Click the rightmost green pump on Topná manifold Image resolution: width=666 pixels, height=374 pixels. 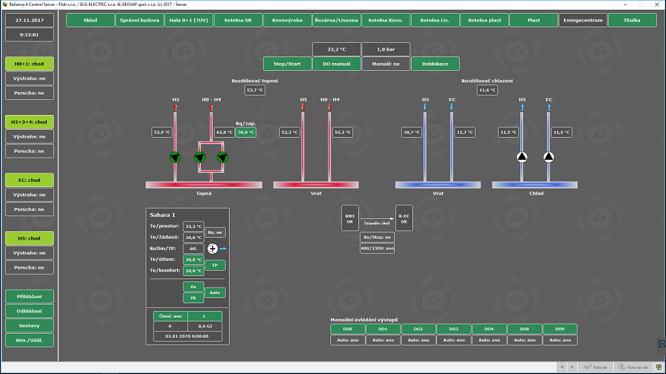(x=223, y=156)
